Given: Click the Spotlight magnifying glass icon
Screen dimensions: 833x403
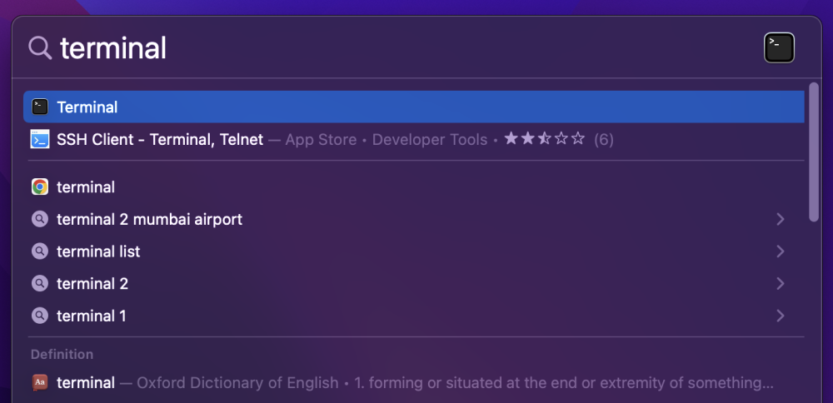Looking at the screenshot, I should 40,47.
